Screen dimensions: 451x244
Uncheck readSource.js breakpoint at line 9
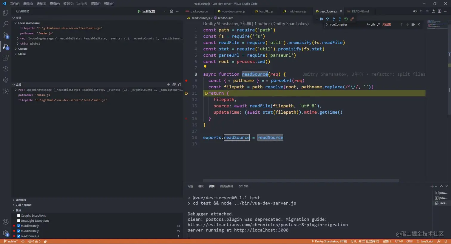pyautogui.click(x=18, y=236)
